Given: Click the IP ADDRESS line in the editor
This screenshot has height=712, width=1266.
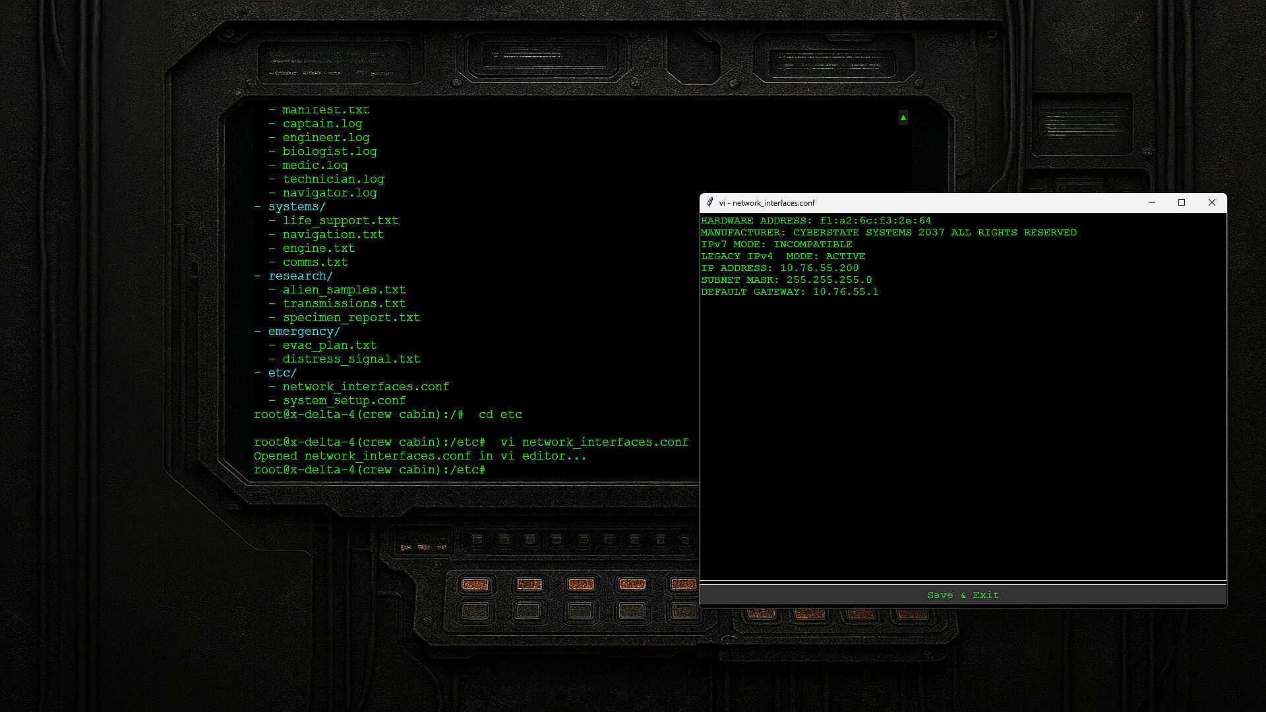Looking at the screenshot, I should [x=779, y=268].
